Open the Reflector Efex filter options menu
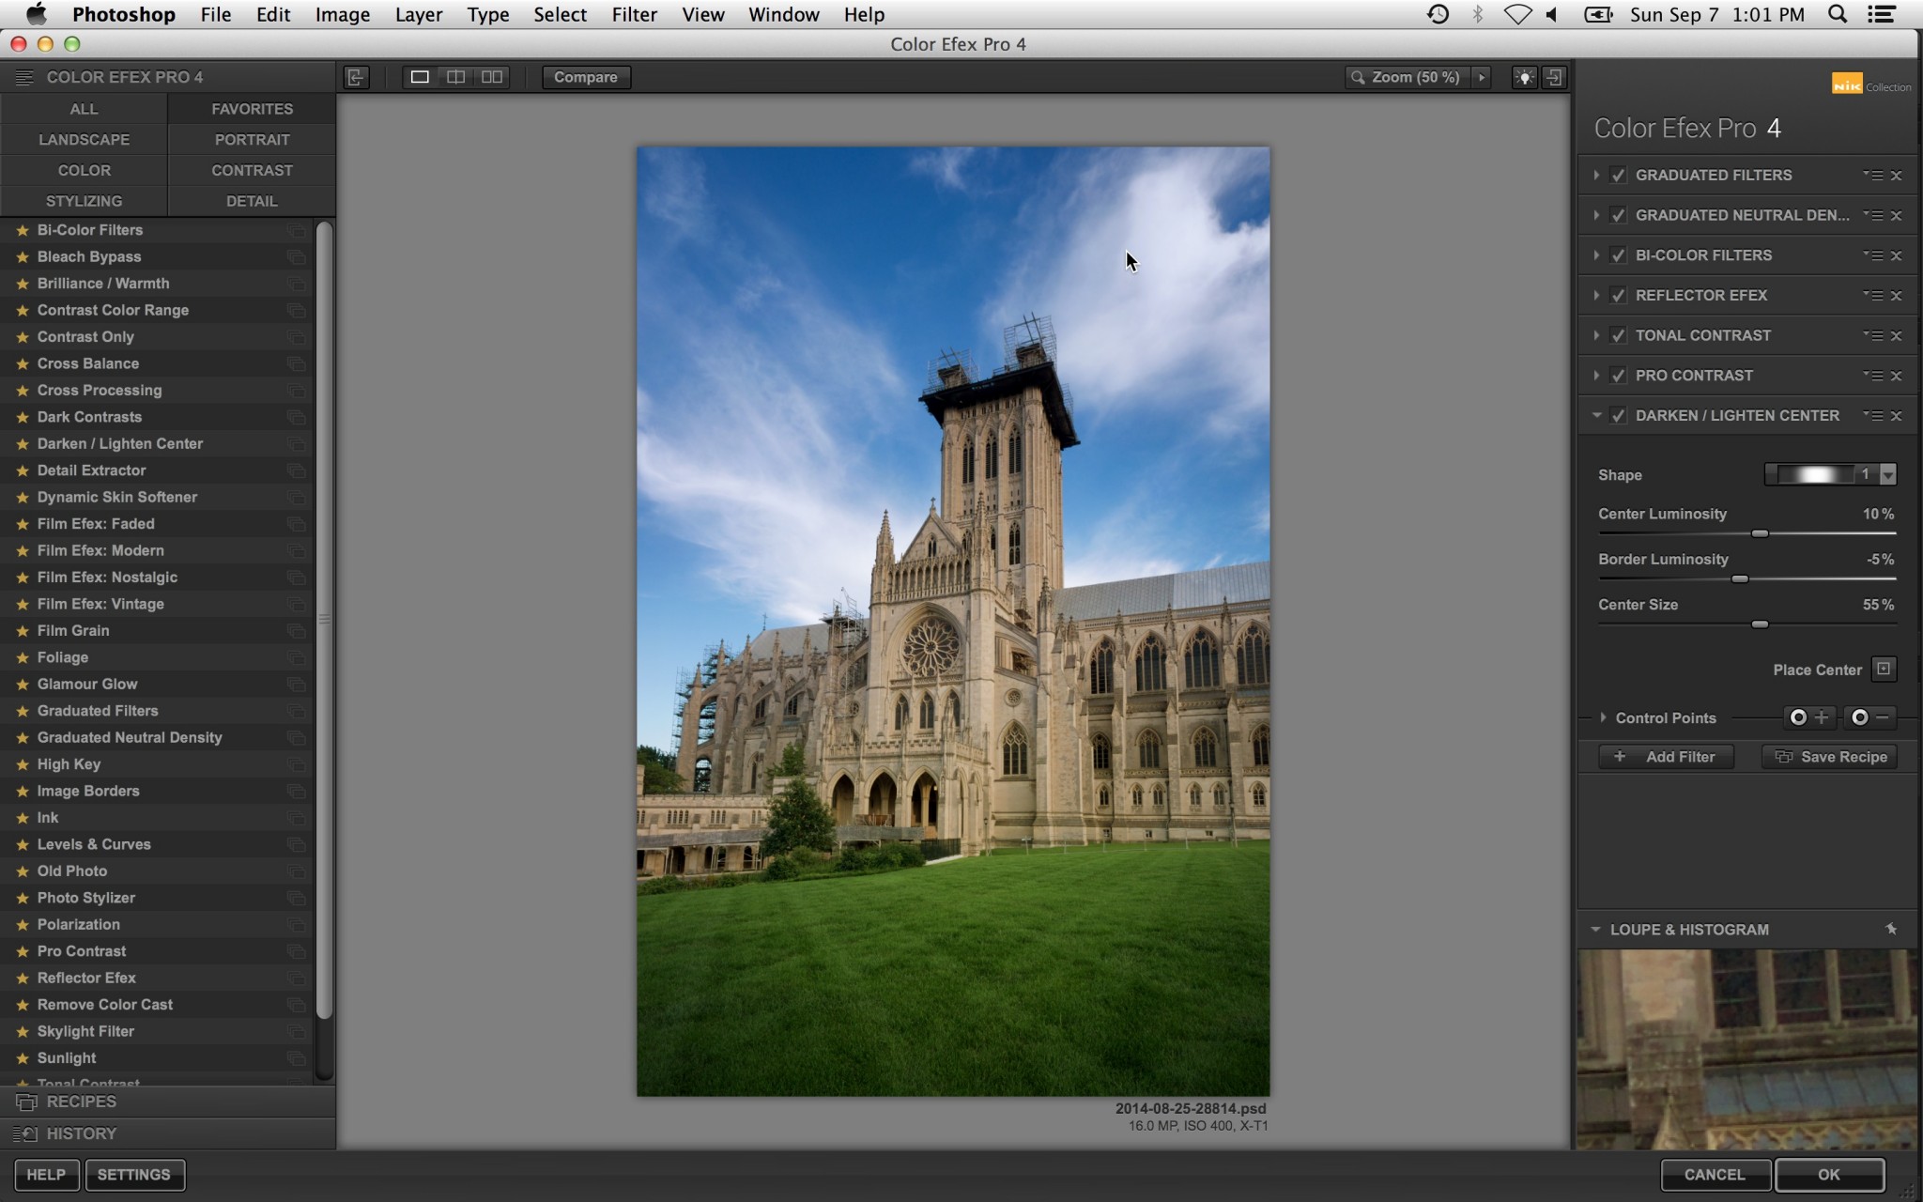 tap(1873, 295)
